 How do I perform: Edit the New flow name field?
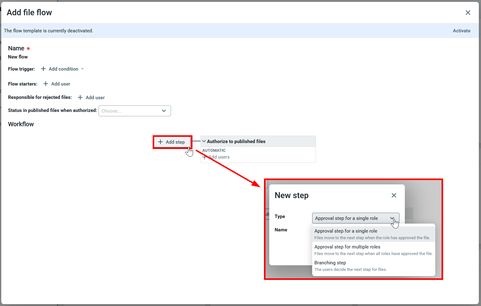tap(18, 57)
